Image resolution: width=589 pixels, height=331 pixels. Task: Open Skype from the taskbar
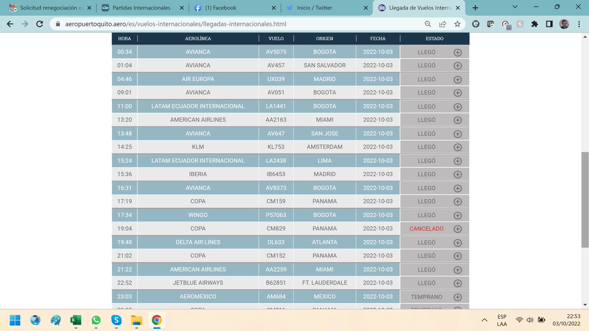point(116,320)
